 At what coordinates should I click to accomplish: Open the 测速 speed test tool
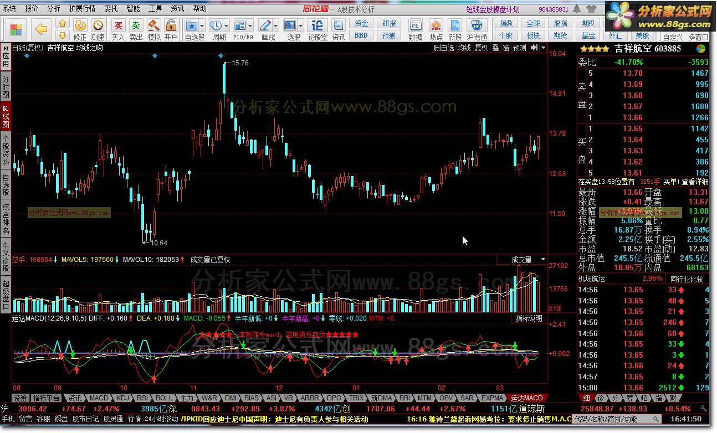pyautogui.click(x=98, y=29)
